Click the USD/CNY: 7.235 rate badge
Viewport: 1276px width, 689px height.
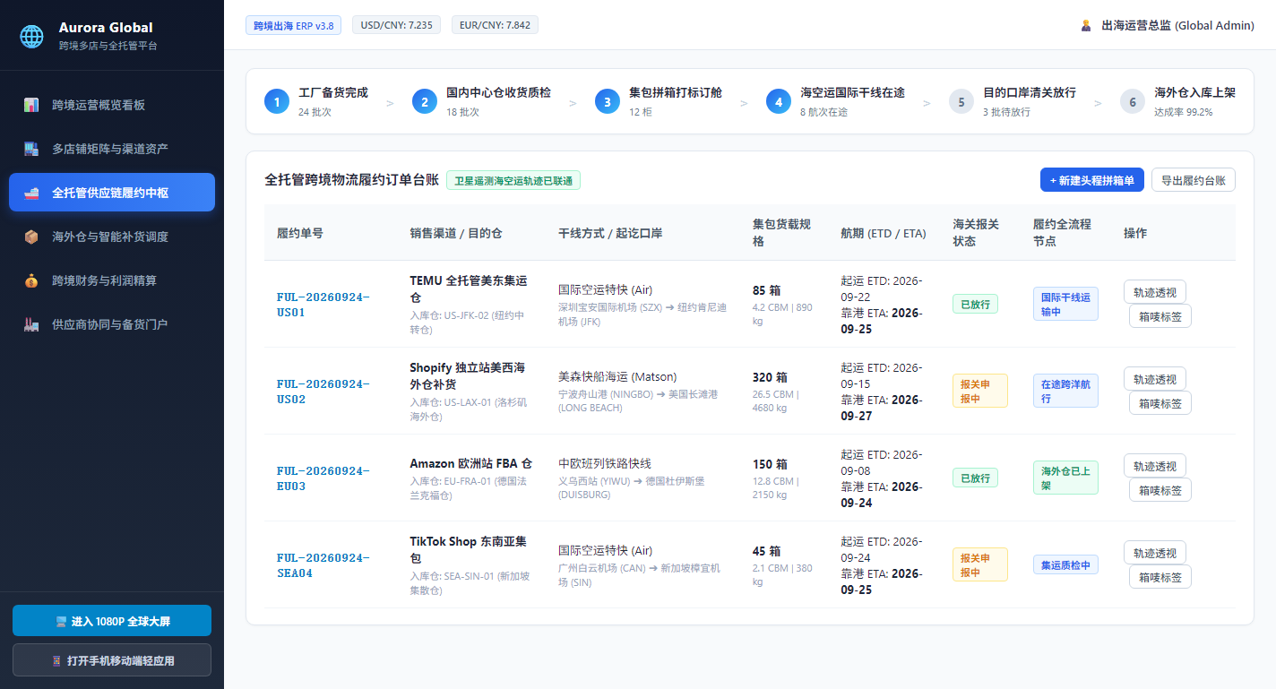pyautogui.click(x=396, y=25)
